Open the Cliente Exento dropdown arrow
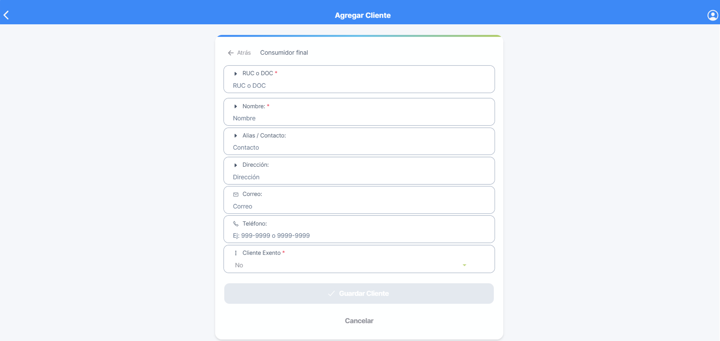This screenshot has width=720, height=341. click(x=464, y=265)
